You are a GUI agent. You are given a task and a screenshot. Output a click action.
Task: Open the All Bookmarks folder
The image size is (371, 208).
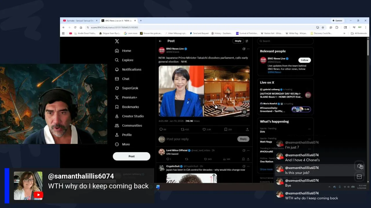(359, 33)
